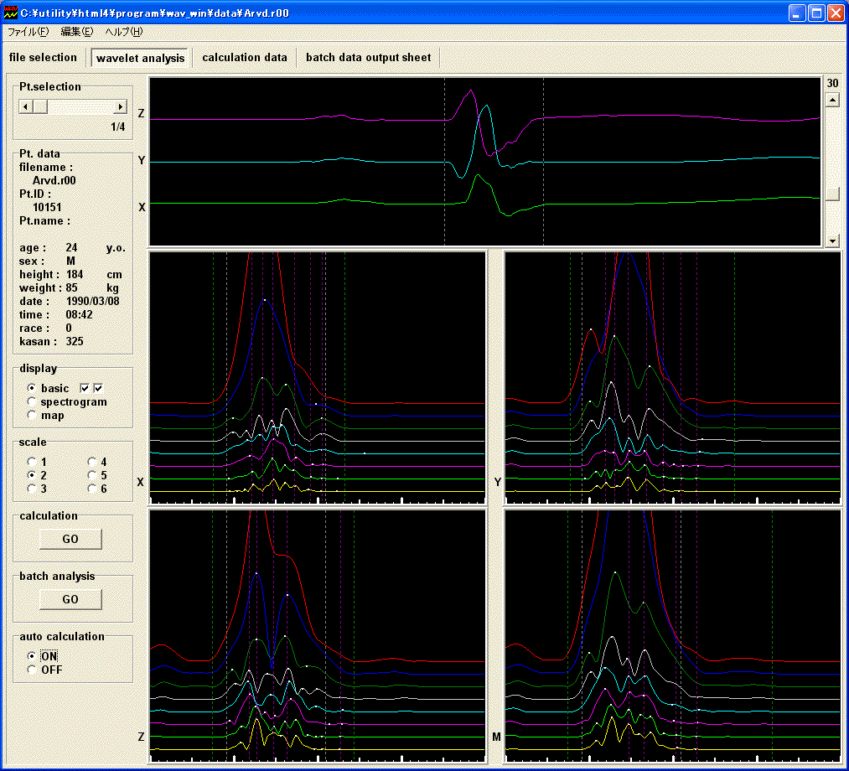Viewport: 849px width, 771px height.
Task: Switch to the file selection tab
Action: [x=43, y=58]
